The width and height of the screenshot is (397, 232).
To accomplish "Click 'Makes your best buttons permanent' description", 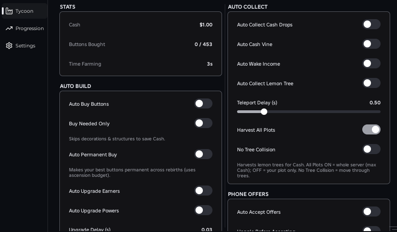I will pos(132,173).
